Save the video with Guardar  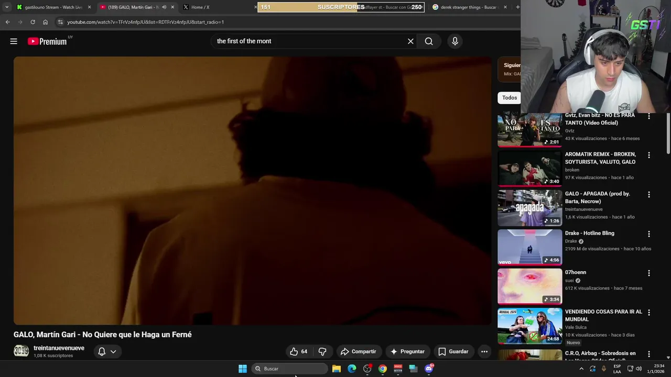pyautogui.click(x=453, y=351)
